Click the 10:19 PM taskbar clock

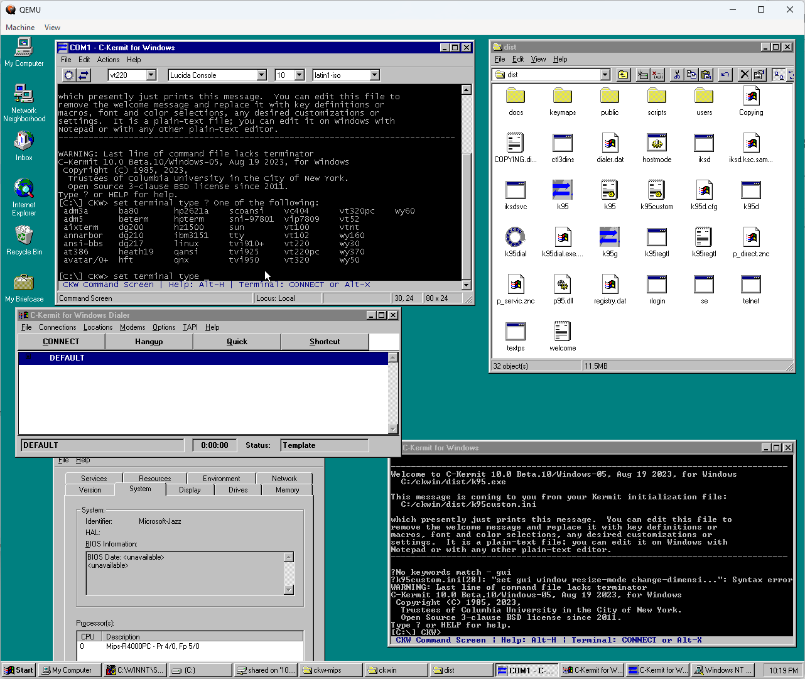coord(784,670)
